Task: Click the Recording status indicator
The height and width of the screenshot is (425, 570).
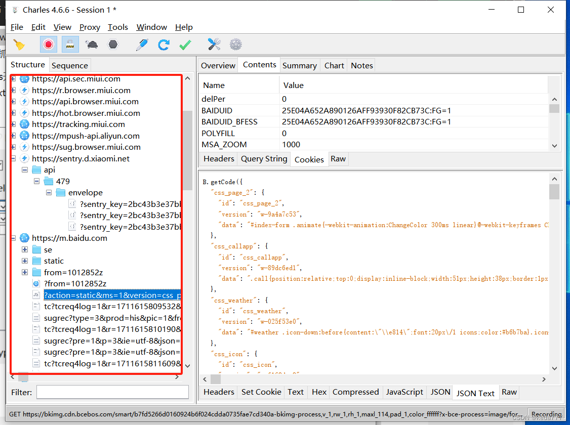Action: (546, 414)
